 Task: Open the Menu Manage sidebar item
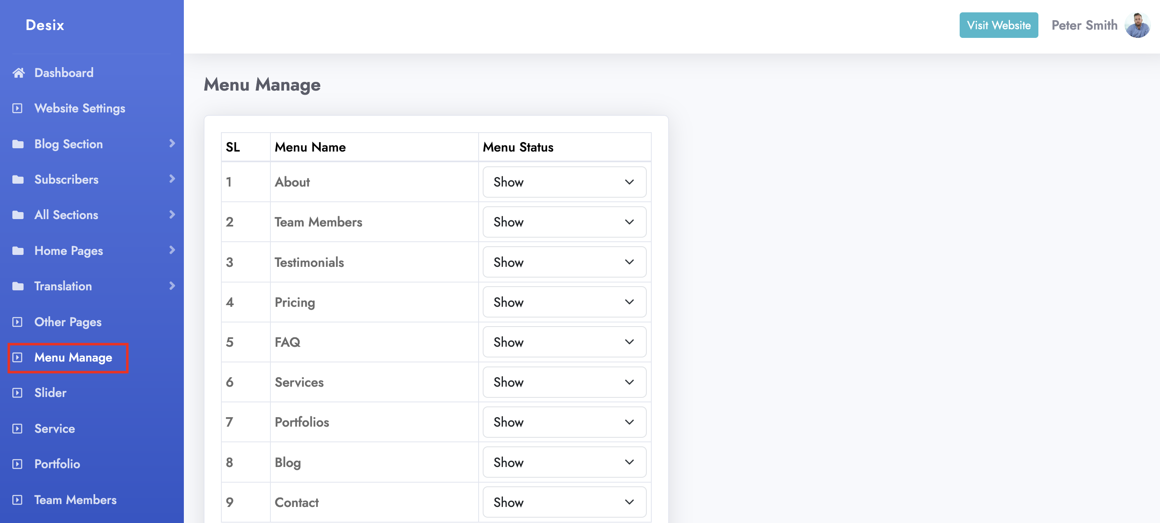click(73, 357)
